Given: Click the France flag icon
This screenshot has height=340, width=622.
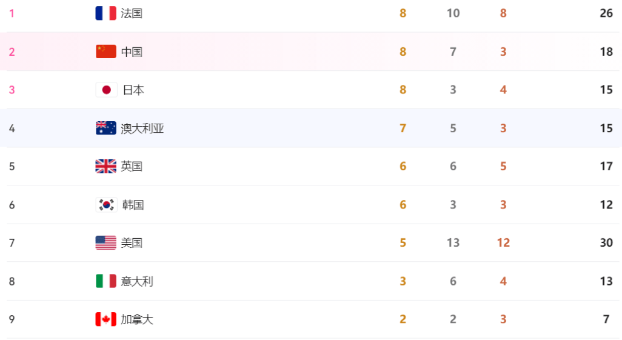Looking at the screenshot, I should [x=106, y=13].
